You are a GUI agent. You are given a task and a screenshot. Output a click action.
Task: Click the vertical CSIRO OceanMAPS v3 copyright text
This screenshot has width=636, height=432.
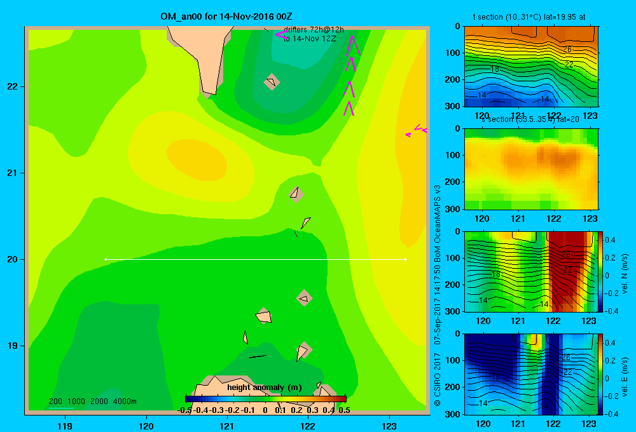click(438, 296)
